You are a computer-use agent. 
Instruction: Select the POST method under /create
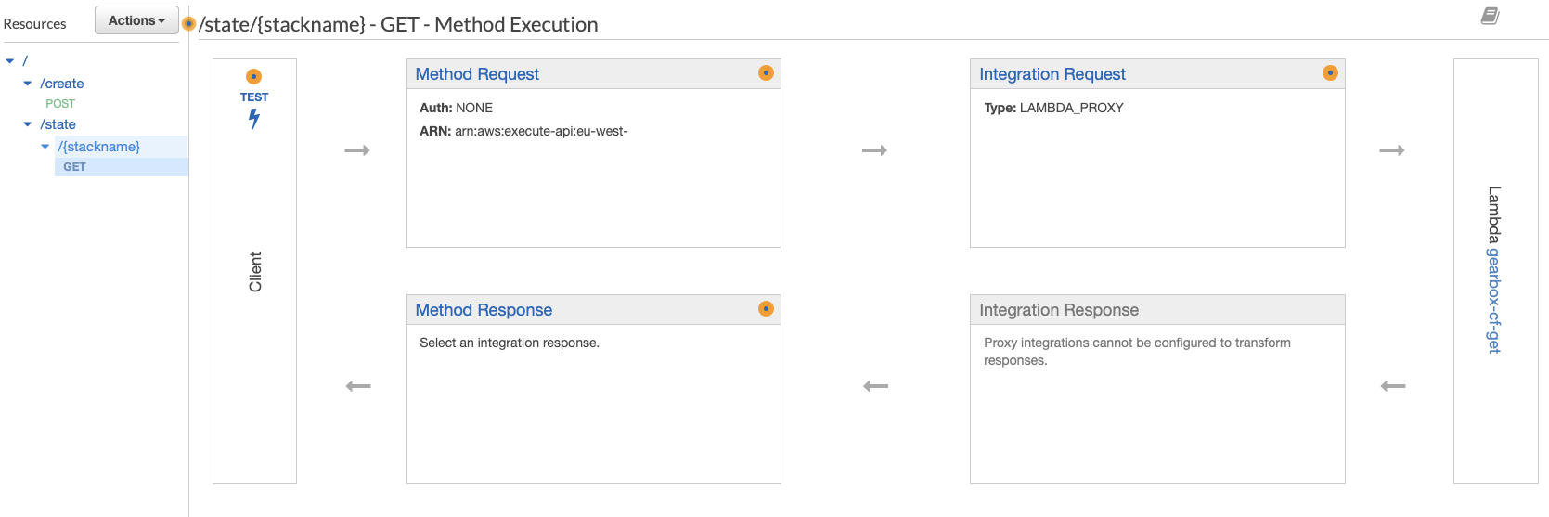pyautogui.click(x=60, y=104)
